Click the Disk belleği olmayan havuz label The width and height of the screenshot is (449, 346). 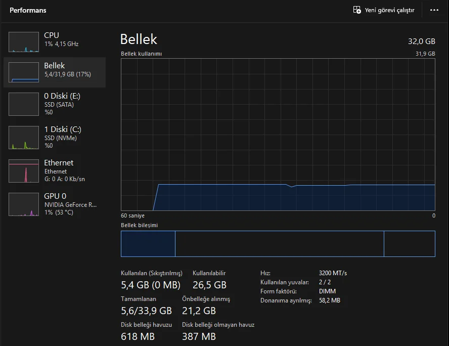[x=218, y=325]
